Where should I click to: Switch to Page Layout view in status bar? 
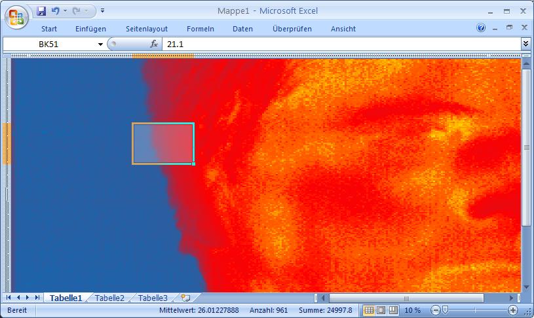coord(381,310)
